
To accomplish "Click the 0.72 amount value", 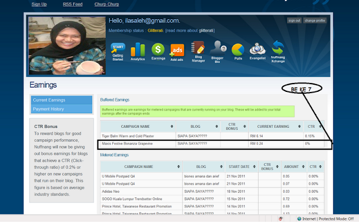I will 286,199.
